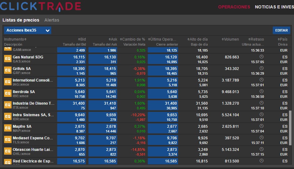Image resolution: width=294 pixels, height=169 pixels.
Task: Click the EQ icon for Obrascon Huarte Lain
Action: point(8,151)
